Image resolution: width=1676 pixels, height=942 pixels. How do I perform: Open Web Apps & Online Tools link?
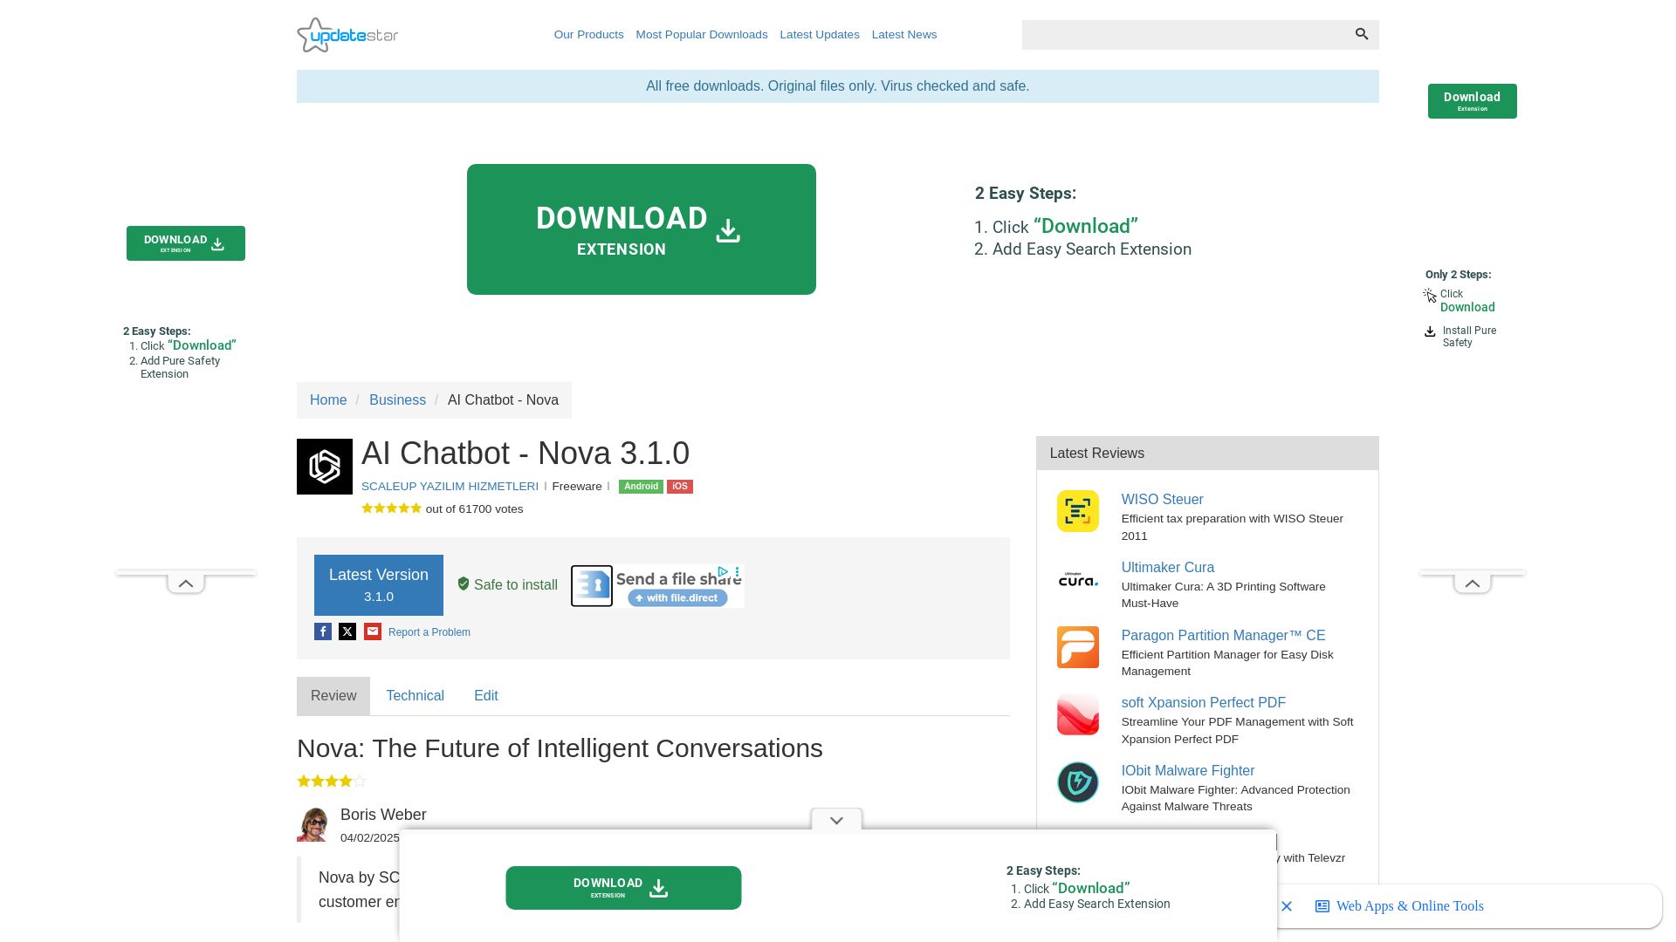pyautogui.click(x=1410, y=906)
